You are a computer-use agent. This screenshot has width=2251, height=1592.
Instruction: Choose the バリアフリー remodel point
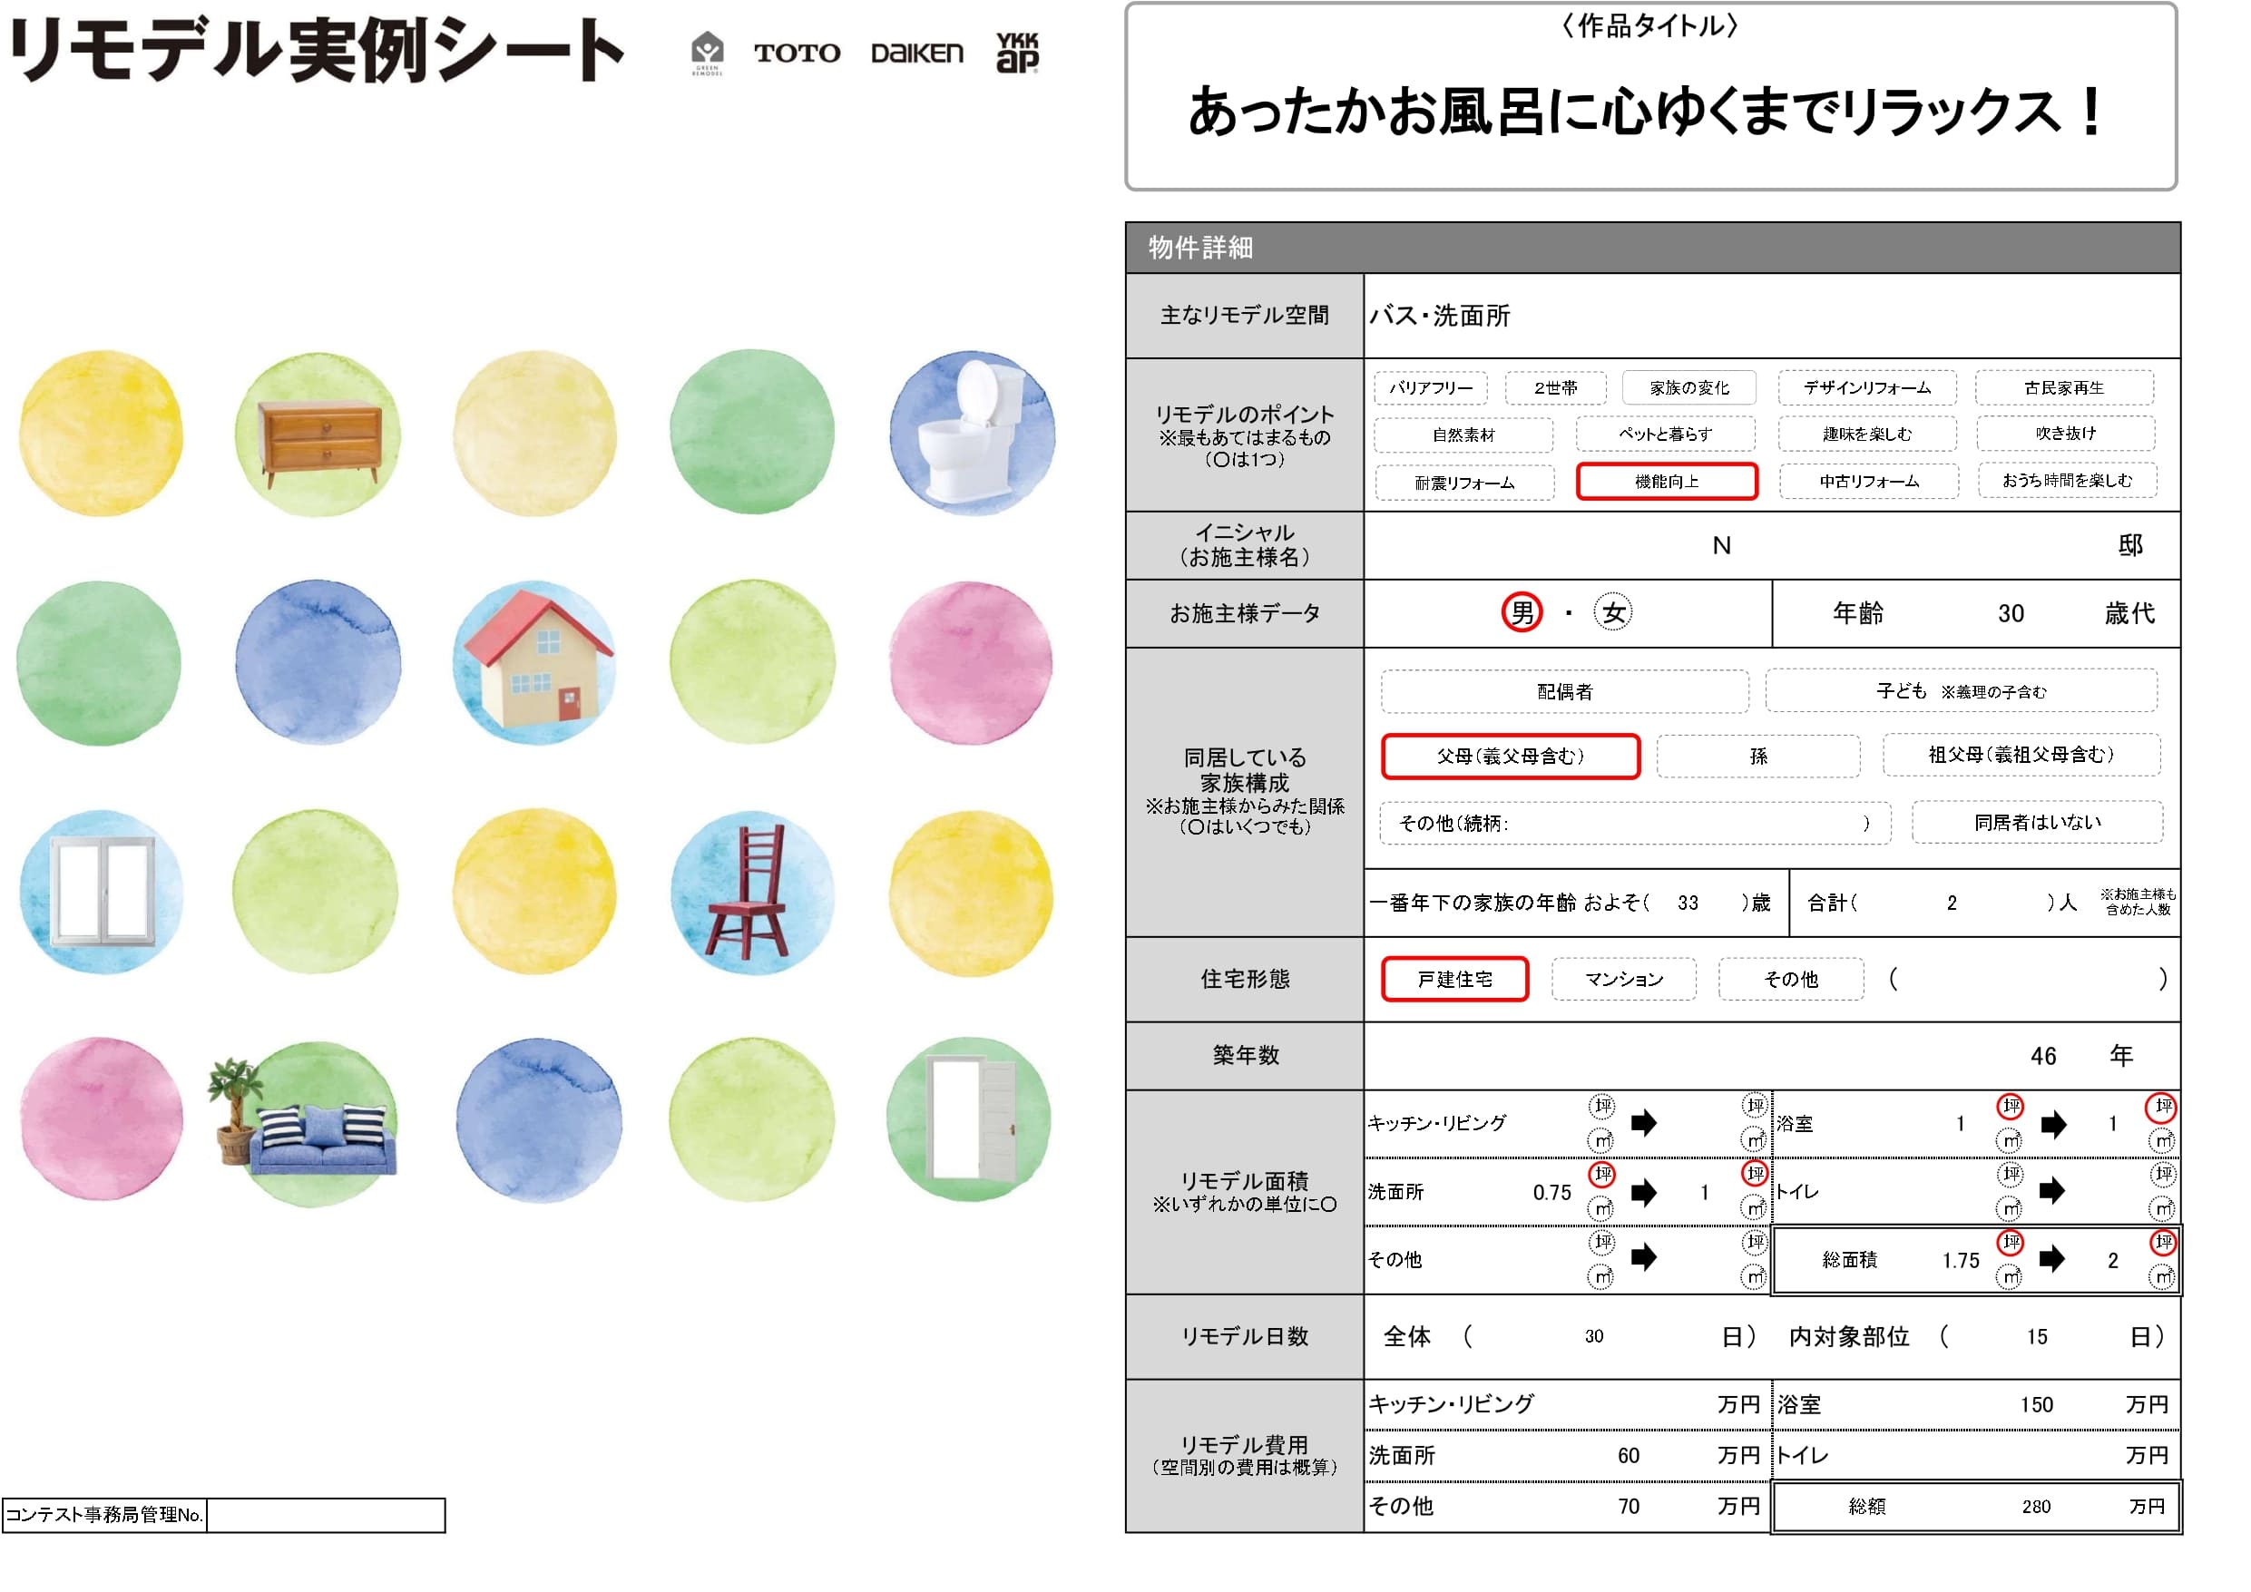pyautogui.click(x=1431, y=388)
